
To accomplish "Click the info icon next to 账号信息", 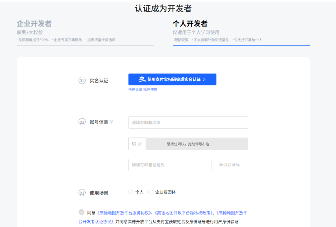I will pos(112,122).
